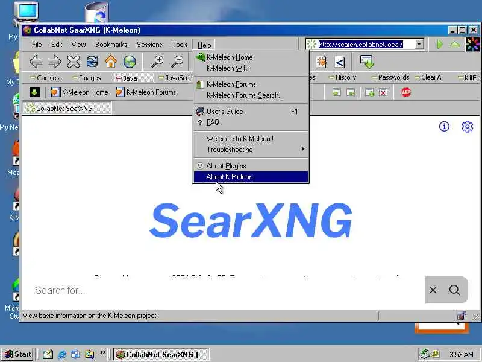
Task: Choose K-Meleon Forums Search entry
Action: click(251, 95)
